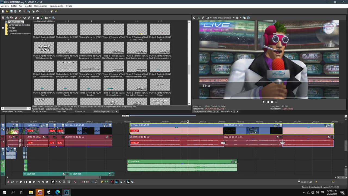Open the Insertar menu
348x196 pixels.
(x=28, y=6)
